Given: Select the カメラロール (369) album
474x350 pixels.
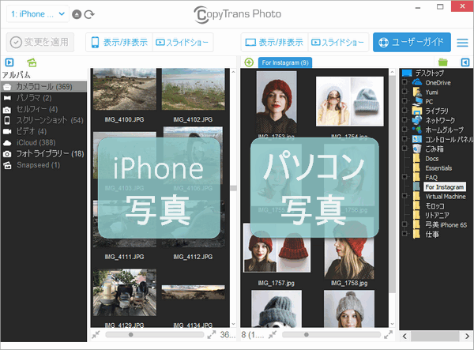Looking at the screenshot, I should click(x=43, y=87).
